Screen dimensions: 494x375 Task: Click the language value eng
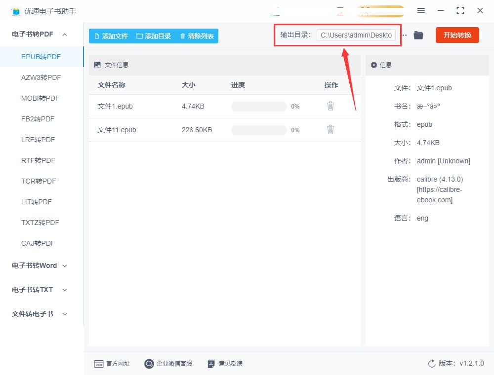(x=422, y=218)
